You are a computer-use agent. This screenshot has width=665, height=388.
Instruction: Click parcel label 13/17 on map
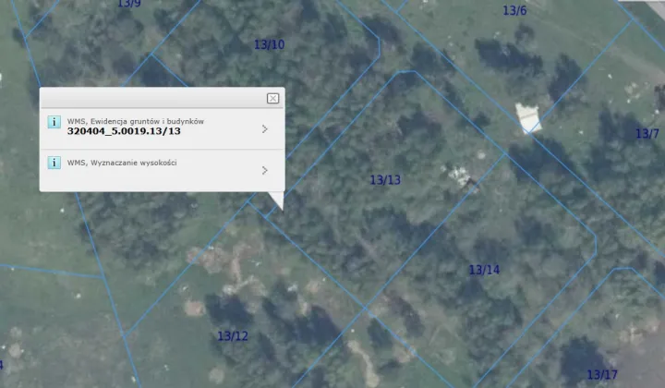[602, 375]
